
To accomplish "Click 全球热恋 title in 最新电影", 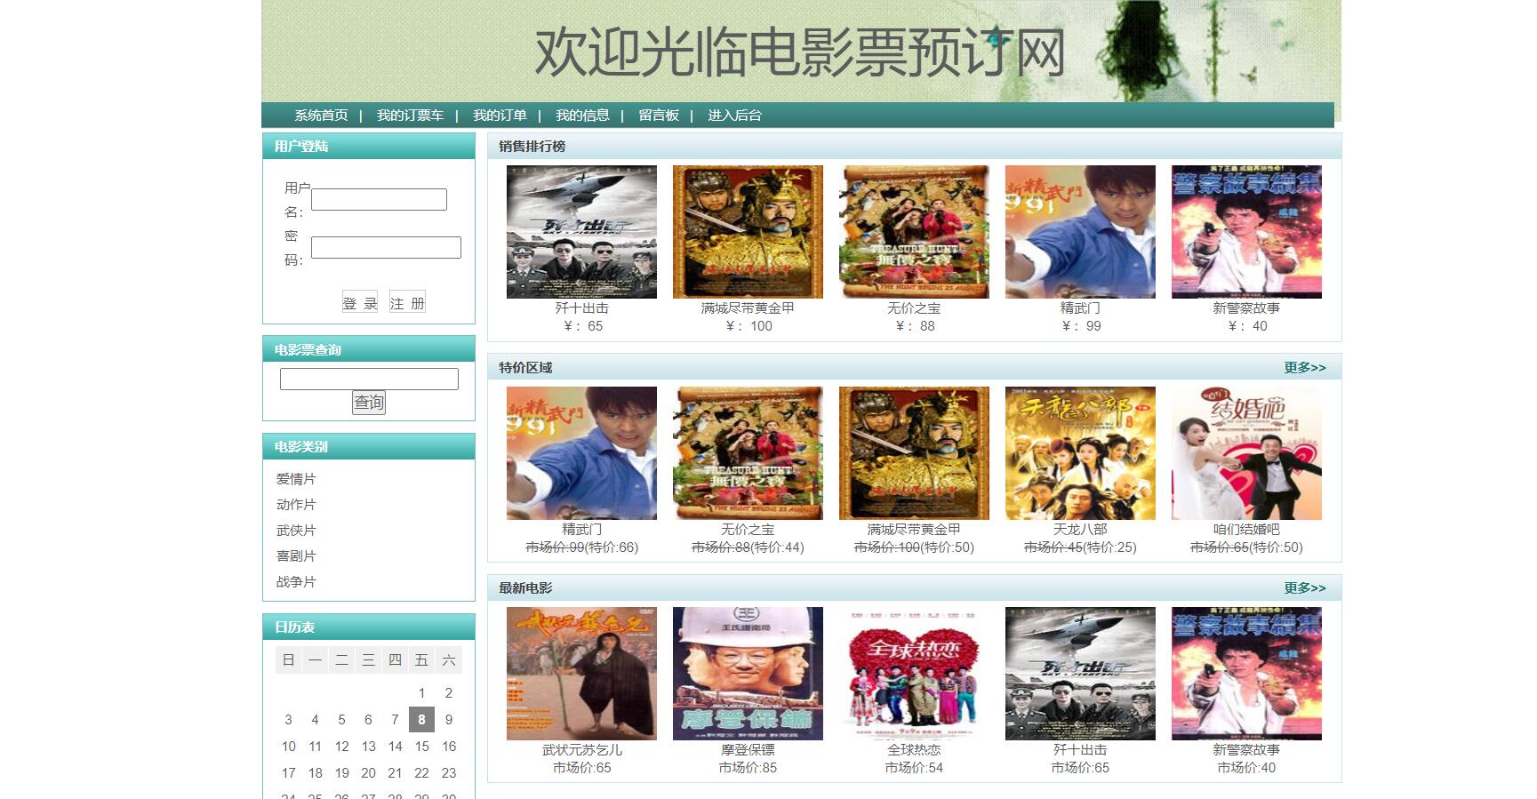I will [914, 750].
